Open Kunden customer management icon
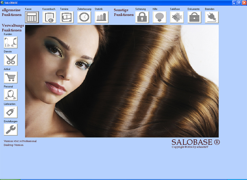Screen dimensions: 247x180 11,42
